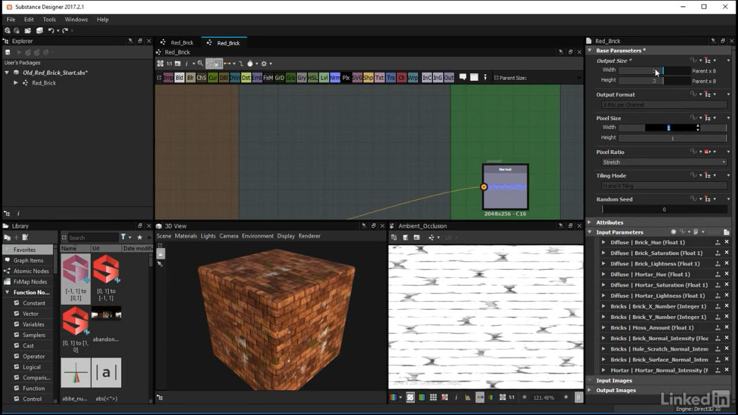Click the Library filter funnel icon
The image size is (738, 415).
(123, 237)
